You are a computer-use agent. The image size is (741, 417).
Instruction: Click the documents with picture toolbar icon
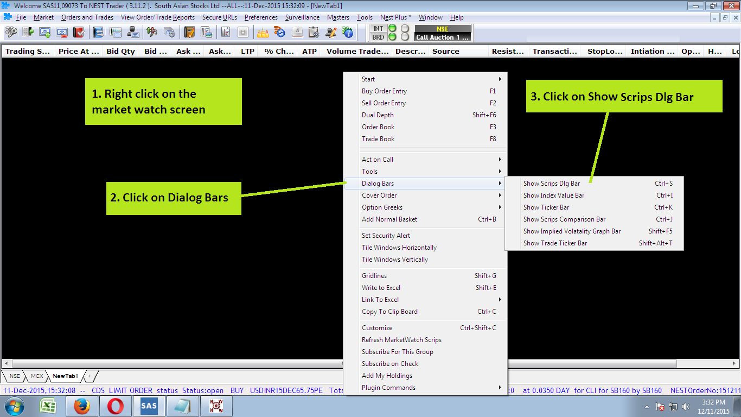click(x=206, y=33)
